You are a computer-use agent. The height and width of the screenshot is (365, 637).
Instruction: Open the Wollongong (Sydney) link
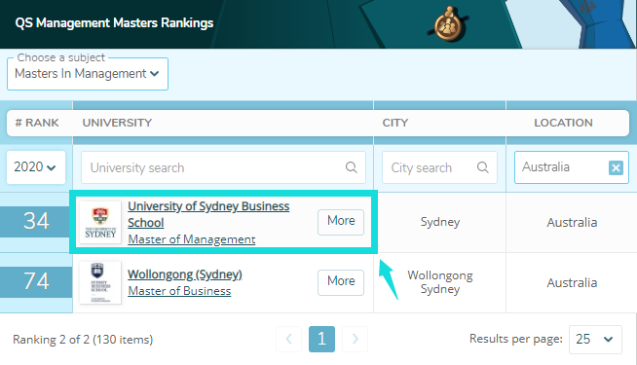(x=185, y=274)
